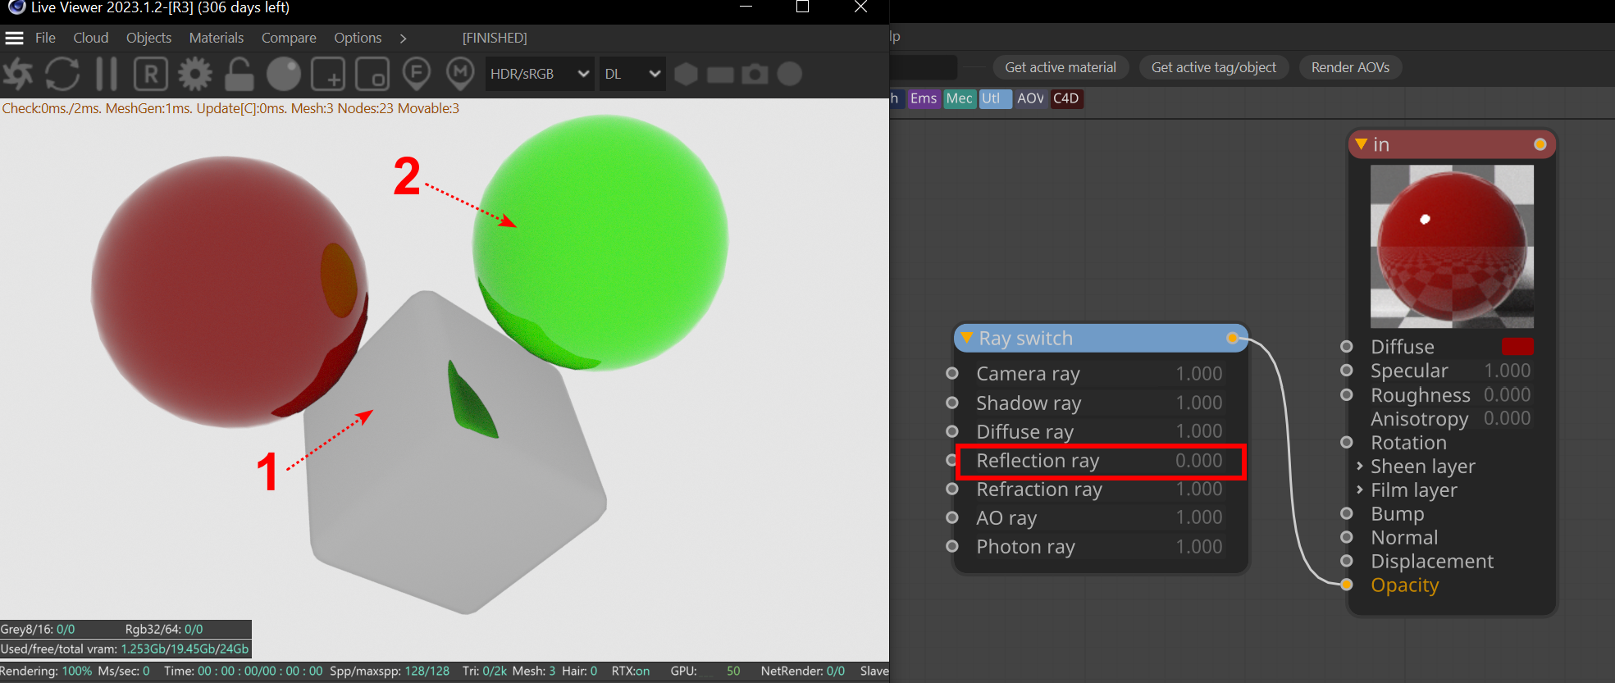The image size is (1615, 683).
Task: Click the Bump input port
Action: coord(1346,513)
